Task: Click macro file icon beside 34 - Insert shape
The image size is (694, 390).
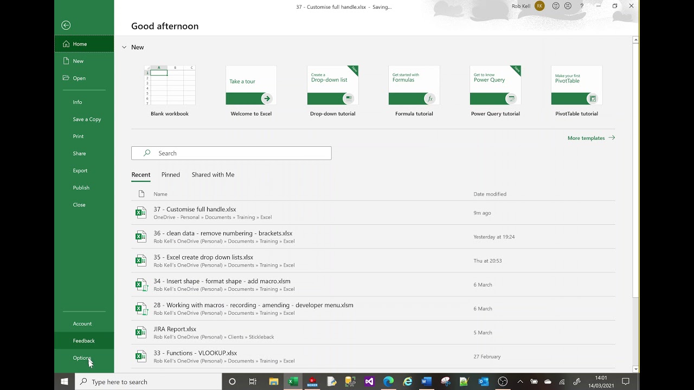Action: [x=141, y=284]
